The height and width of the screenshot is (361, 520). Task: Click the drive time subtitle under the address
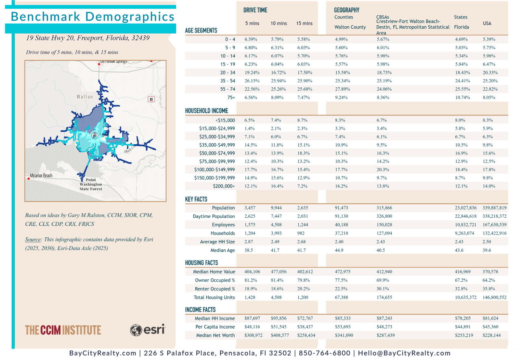[72, 52]
